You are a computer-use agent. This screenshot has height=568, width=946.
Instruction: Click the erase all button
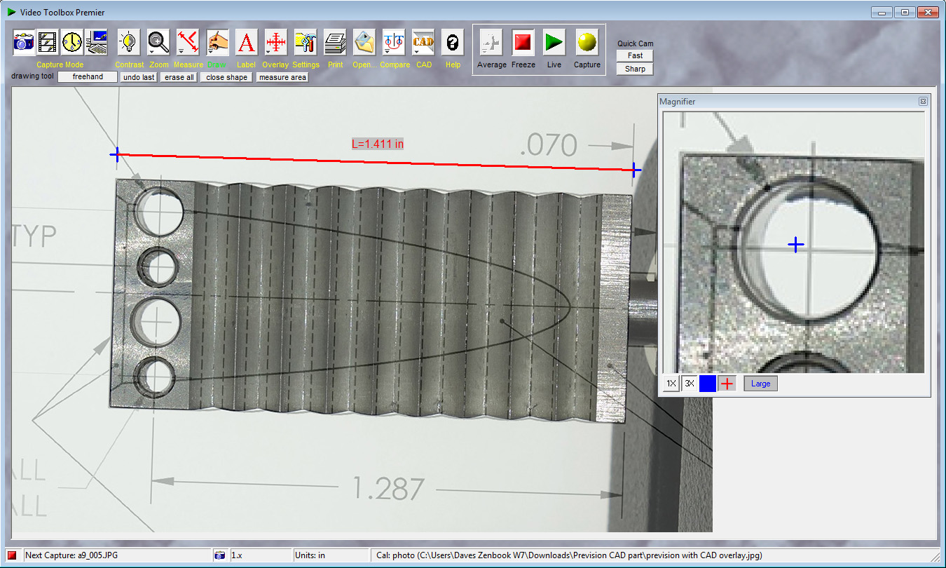click(179, 77)
